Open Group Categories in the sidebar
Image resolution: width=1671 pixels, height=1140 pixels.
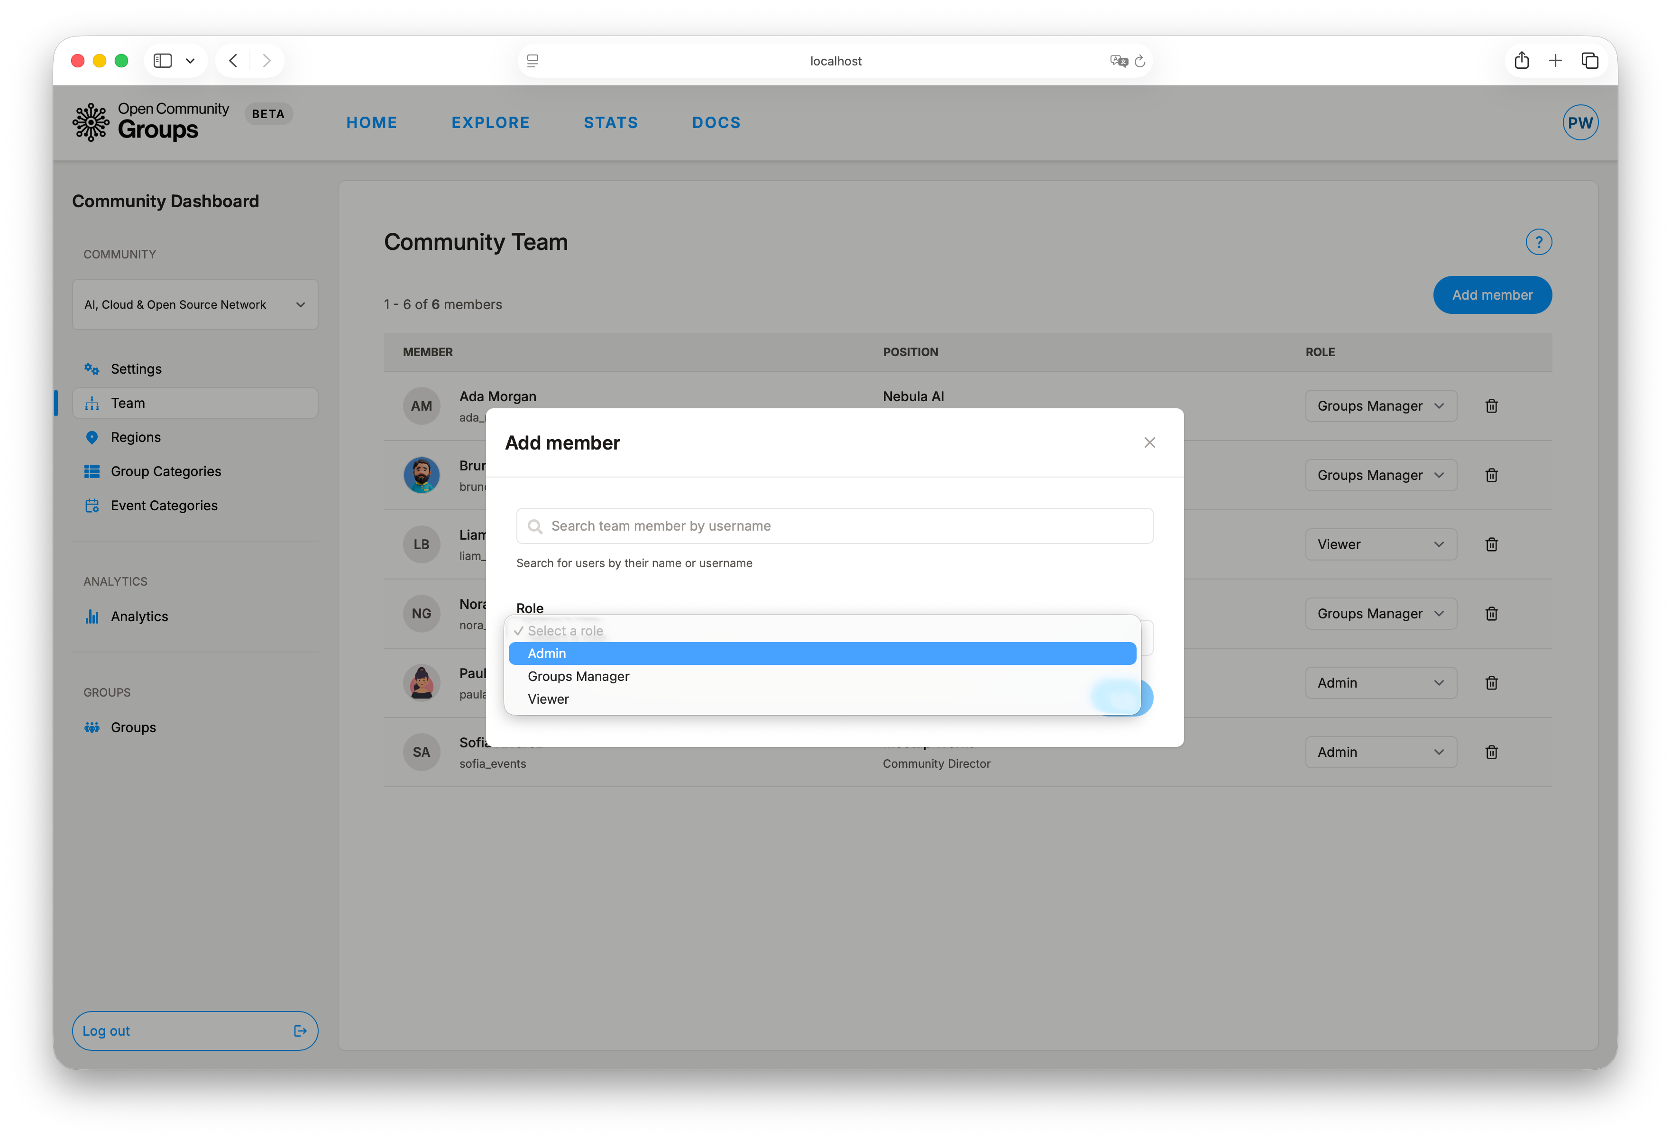(195, 472)
